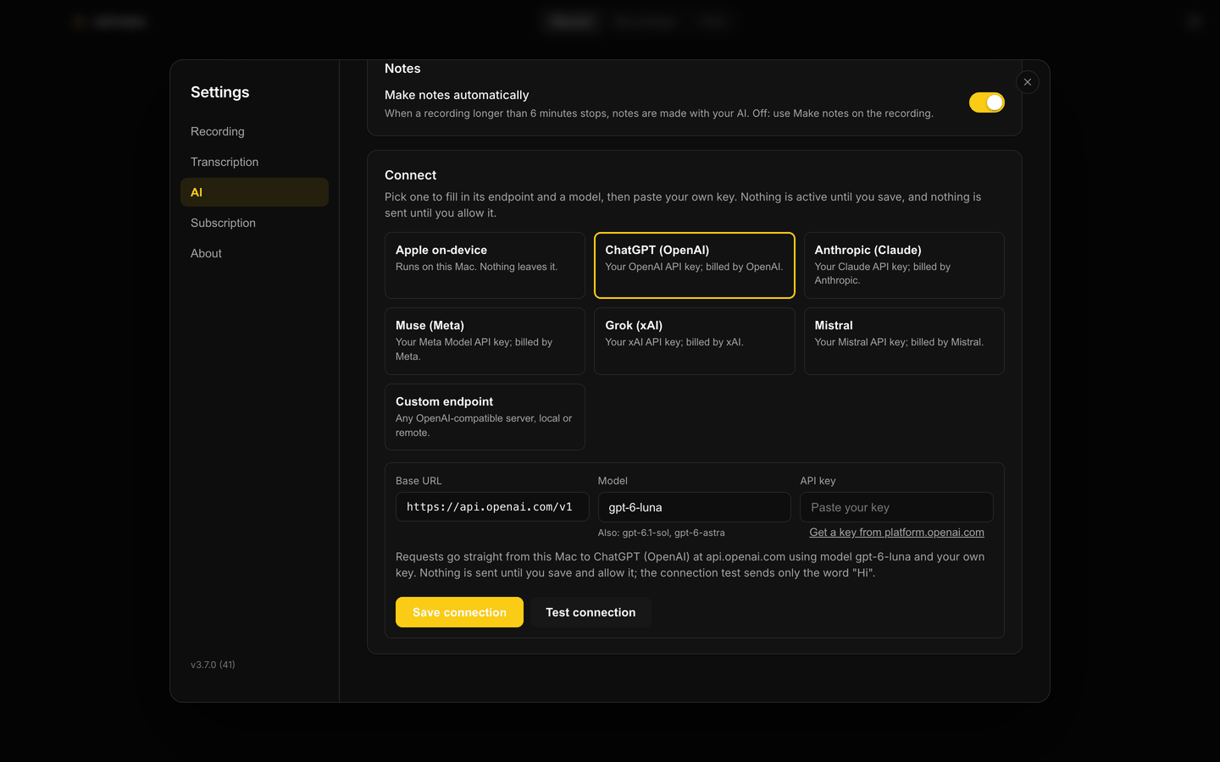Screen dimensions: 1220x762
Task: Choose the Apple on-device provider card
Action: click(x=485, y=265)
